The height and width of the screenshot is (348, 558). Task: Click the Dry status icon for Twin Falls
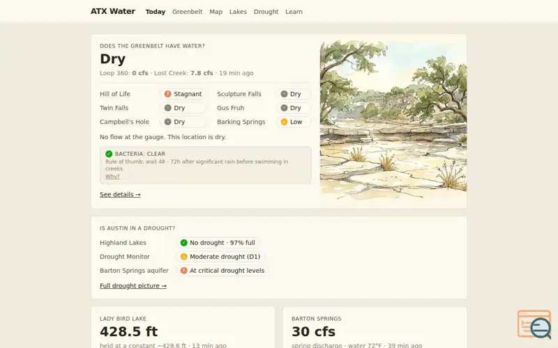(x=167, y=108)
